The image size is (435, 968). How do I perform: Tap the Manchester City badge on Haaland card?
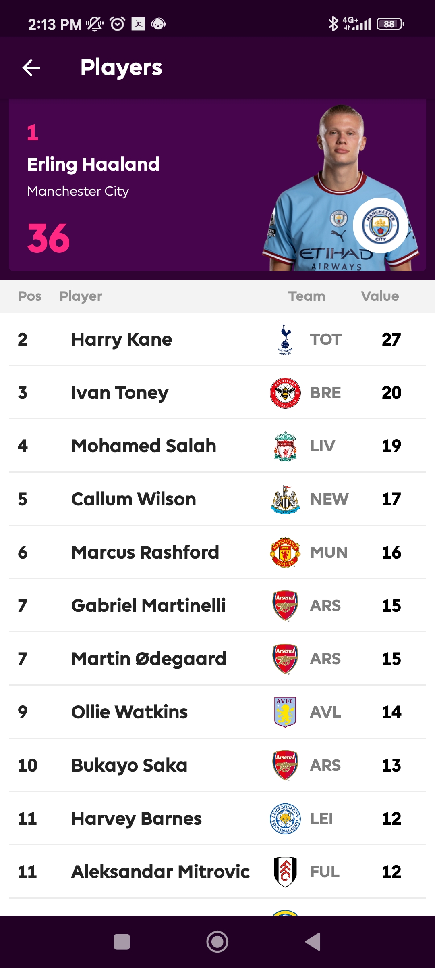[380, 225]
